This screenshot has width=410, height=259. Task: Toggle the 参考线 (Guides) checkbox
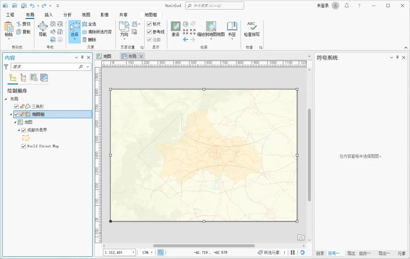click(149, 32)
